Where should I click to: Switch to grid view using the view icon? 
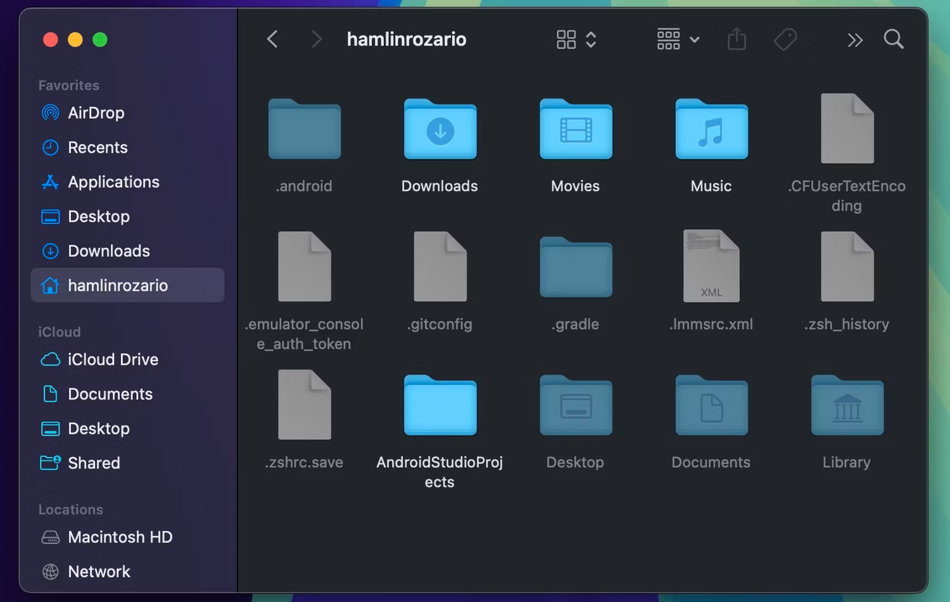pyautogui.click(x=567, y=39)
